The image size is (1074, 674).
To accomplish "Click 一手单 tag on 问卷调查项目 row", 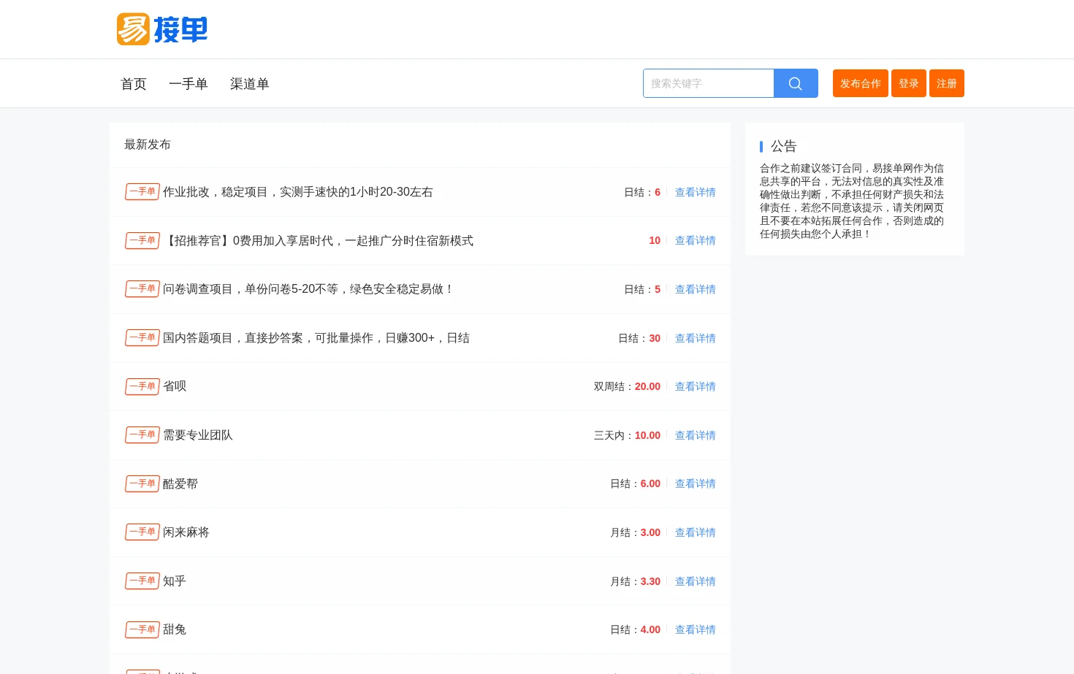I will (142, 288).
